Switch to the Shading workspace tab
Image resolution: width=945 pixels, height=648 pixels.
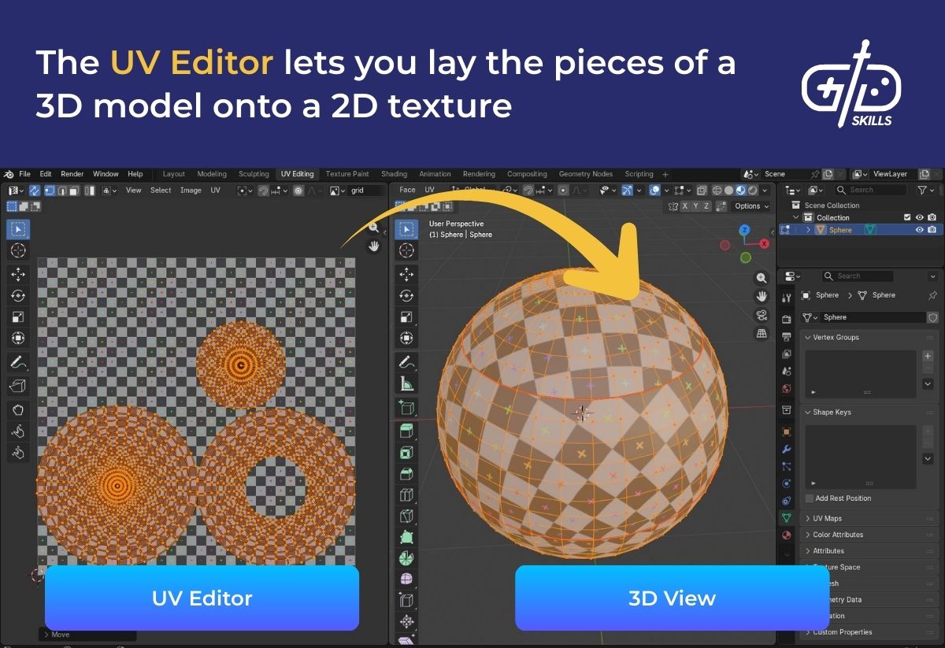pos(394,174)
